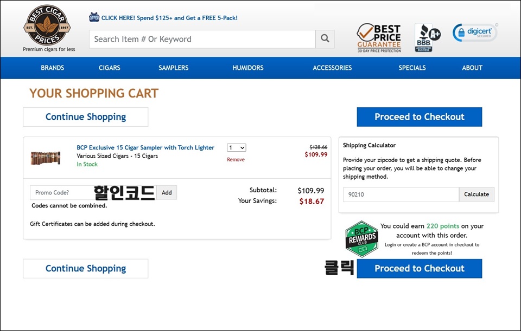Click the Best Cigar Prices logo
The width and height of the screenshot is (521, 331).
[47, 25]
